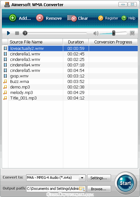The image size is (140, 197).
Task: Minimize the Aimersoft WMA Converter window
Action: (x=123, y=5)
